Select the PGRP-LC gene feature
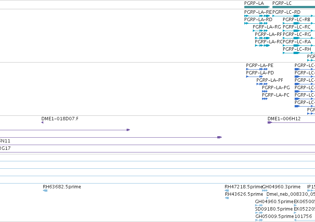 coord(294,7)
